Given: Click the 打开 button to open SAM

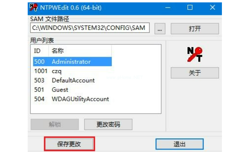Looking at the screenshot, I should coord(195,29).
